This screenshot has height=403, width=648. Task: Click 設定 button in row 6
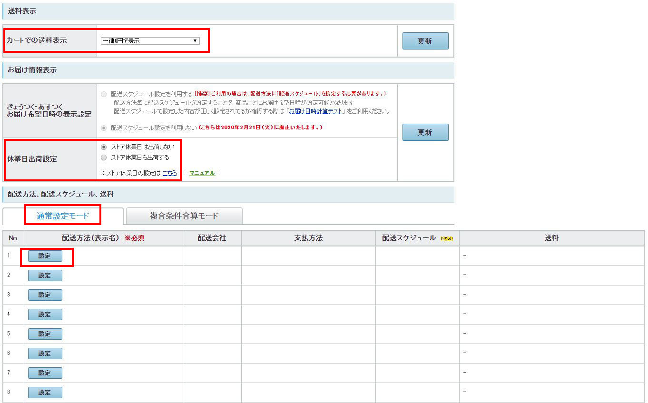pyautogui.click(x=45, y=354)
